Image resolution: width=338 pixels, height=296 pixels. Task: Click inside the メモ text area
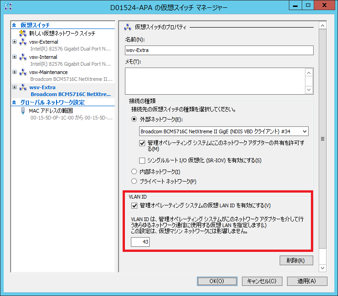215,81
